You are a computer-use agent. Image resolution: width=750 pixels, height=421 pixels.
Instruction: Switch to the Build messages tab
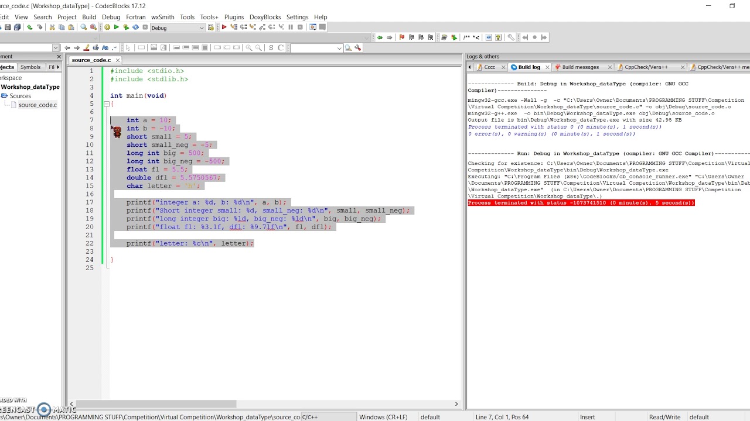[x=579, y=67]
